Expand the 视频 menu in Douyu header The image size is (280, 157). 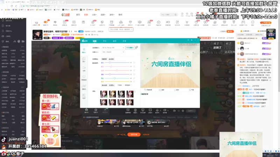(x=103, y=15)
